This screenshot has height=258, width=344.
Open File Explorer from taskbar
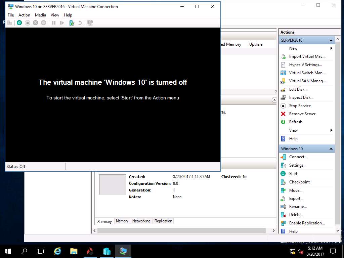[74, 251]
